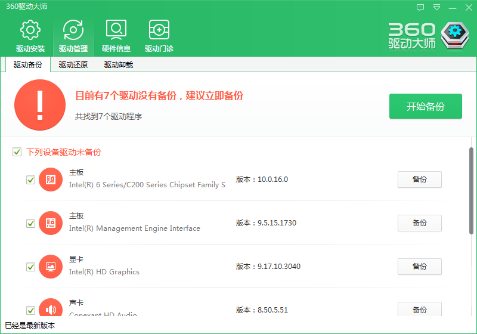
Task: Click the Intel HD Graphics display icon
Action: 51,267
